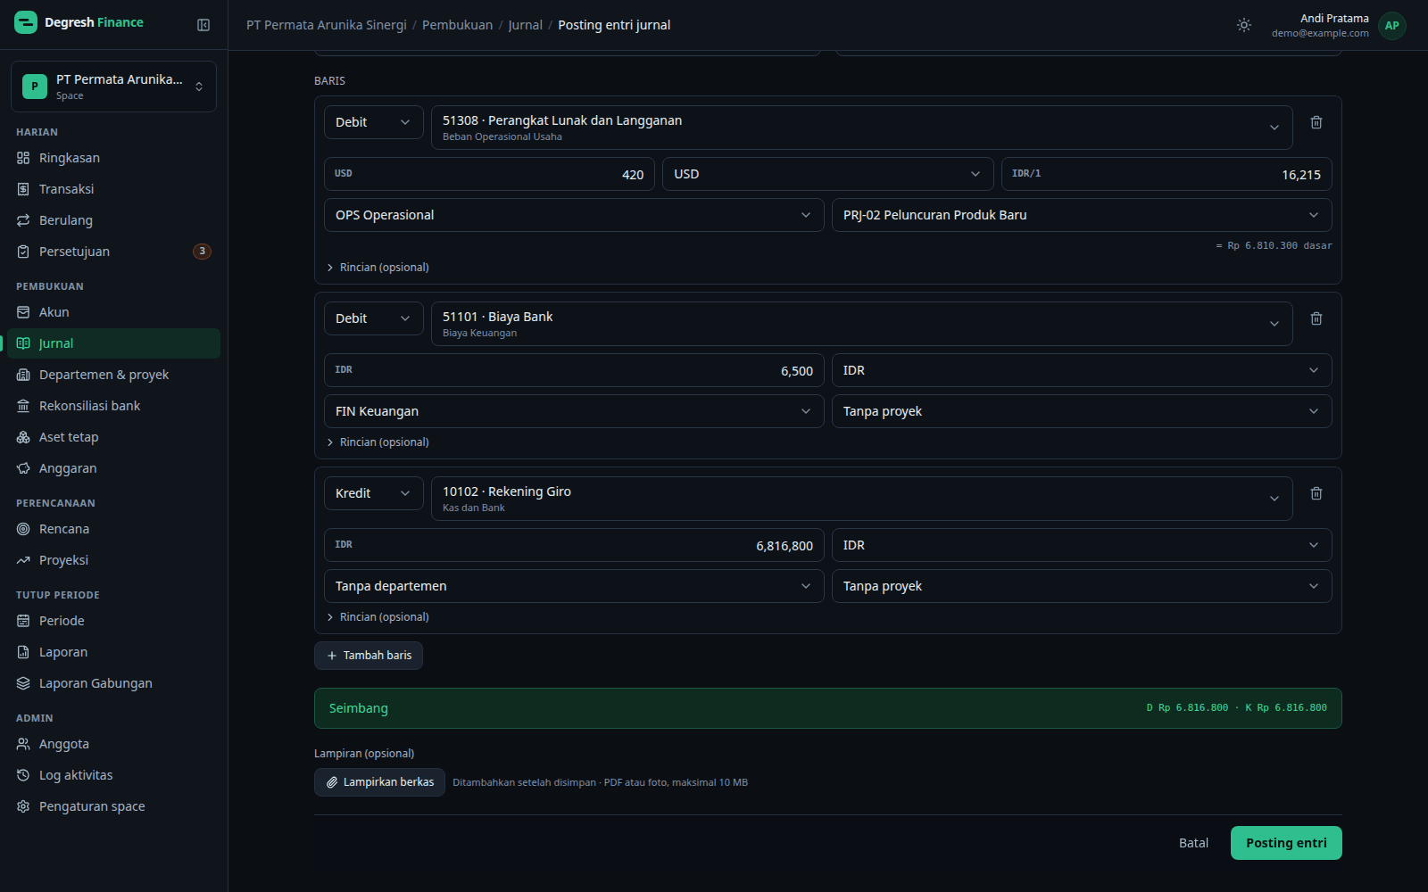Image resolution: width=1428 pixels, height=892 pixels.
Task: Expand Rincian (opsional) under Rekening Giro
Action: coord(378,617)
